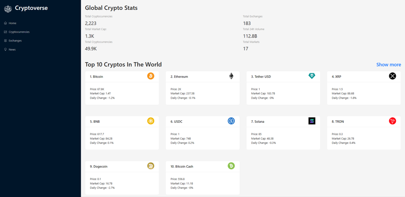The height and width of the screenshot is (197, 405).
Task: Click the Cryptoverse title link
Action: 31,8
